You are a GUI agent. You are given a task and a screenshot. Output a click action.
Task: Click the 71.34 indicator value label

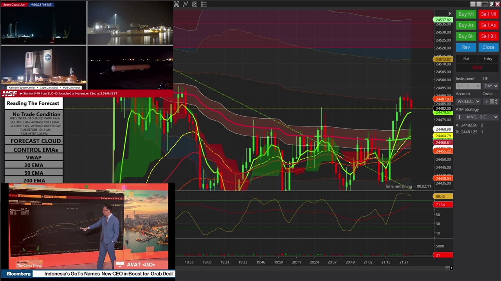pyautogui.click(x=443, y=205)
